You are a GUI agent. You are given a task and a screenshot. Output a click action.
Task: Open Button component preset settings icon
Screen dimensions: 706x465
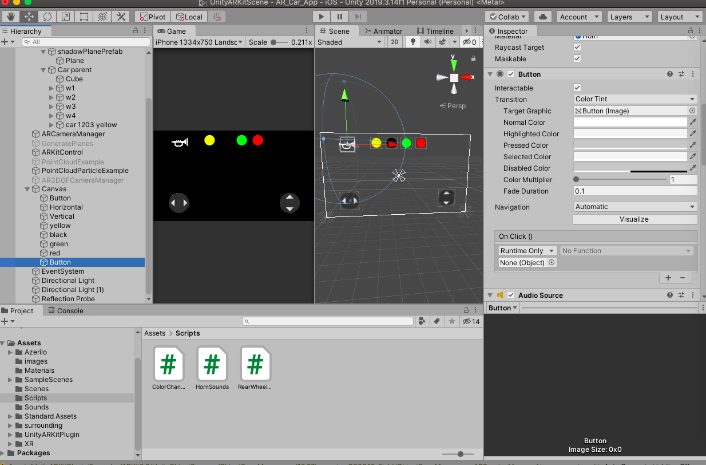(x=681, y=74)
